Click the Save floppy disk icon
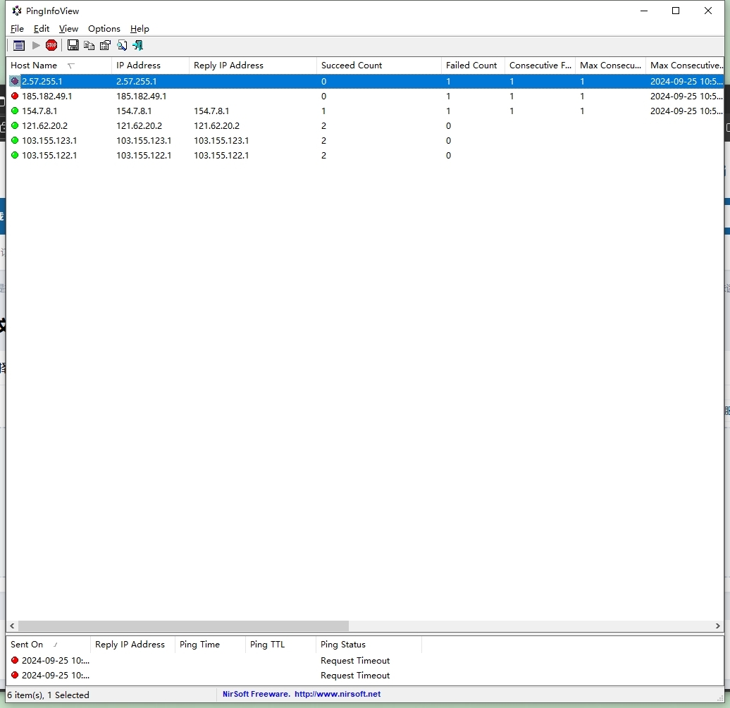This screenshot has height=708, width=730. tap(73, 45)
